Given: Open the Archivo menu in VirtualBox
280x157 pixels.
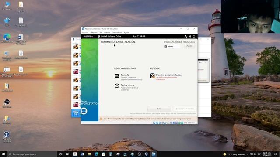Looking at the screenshot, I should pos(85,33).
